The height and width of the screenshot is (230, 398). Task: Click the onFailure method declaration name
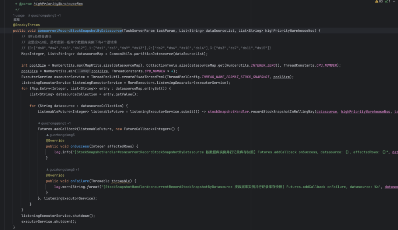[80, 181]
